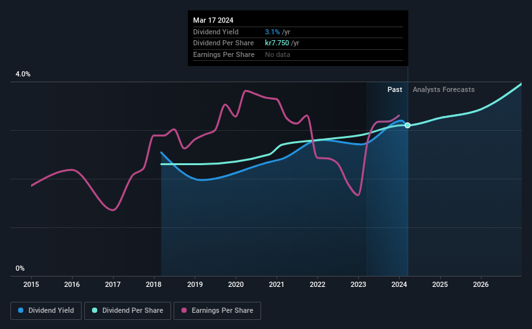532x329 pixels.
Task: Toggle the Earnings Per Share legend button
Action: click(x=217, y=311)
